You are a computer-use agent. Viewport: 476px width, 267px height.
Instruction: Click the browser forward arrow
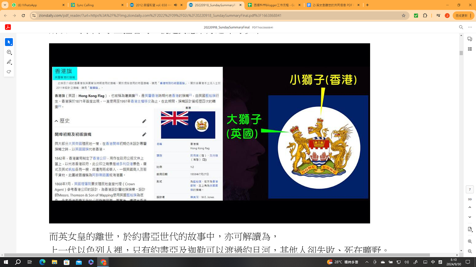[14, 15]
